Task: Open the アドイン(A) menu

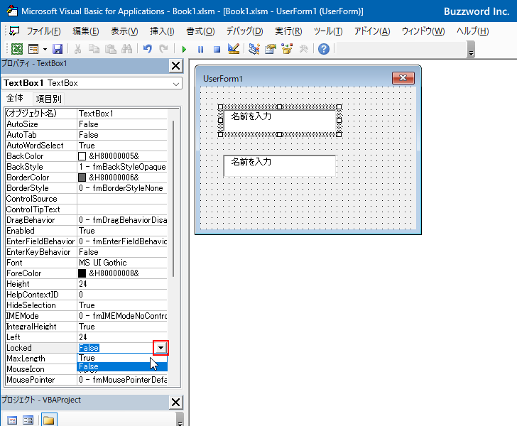Action: click(372, 31)
